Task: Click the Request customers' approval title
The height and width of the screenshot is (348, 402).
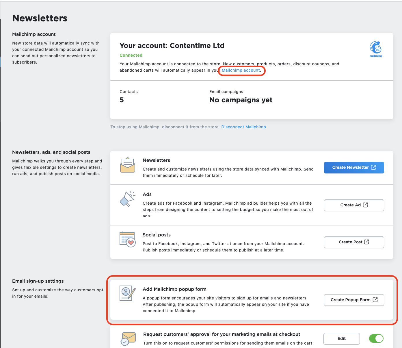Action: (x=222, y=334)
